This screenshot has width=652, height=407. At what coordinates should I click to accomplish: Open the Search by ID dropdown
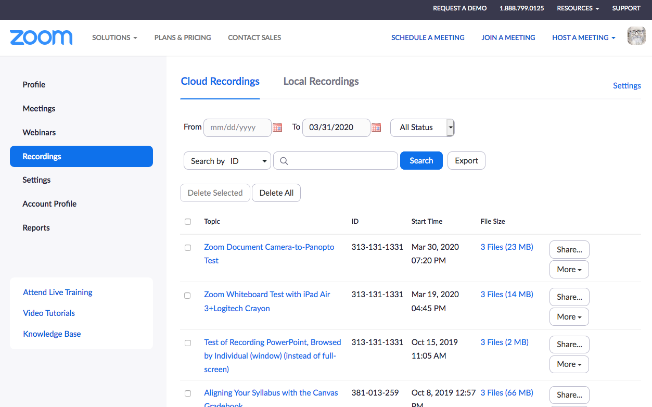tap(227, 161)
